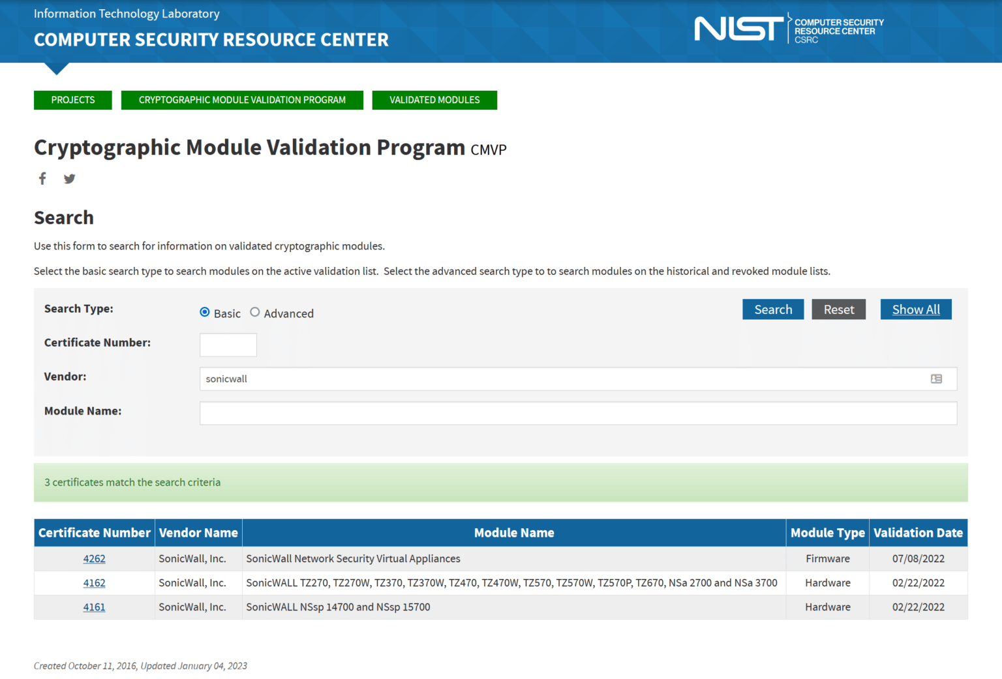Click the Computer Security Resource Center logo text
1002x679 pixels.
coord(838,28)
